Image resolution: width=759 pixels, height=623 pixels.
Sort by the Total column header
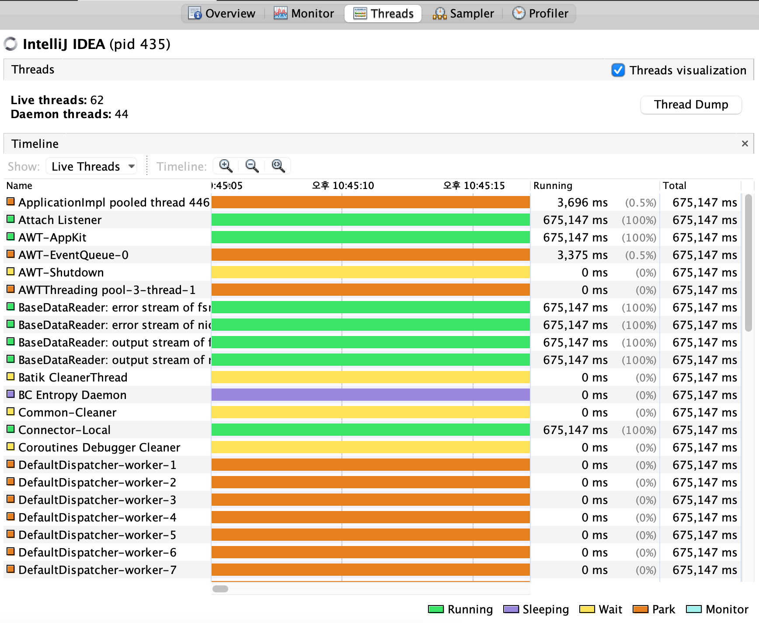[700, 185]
